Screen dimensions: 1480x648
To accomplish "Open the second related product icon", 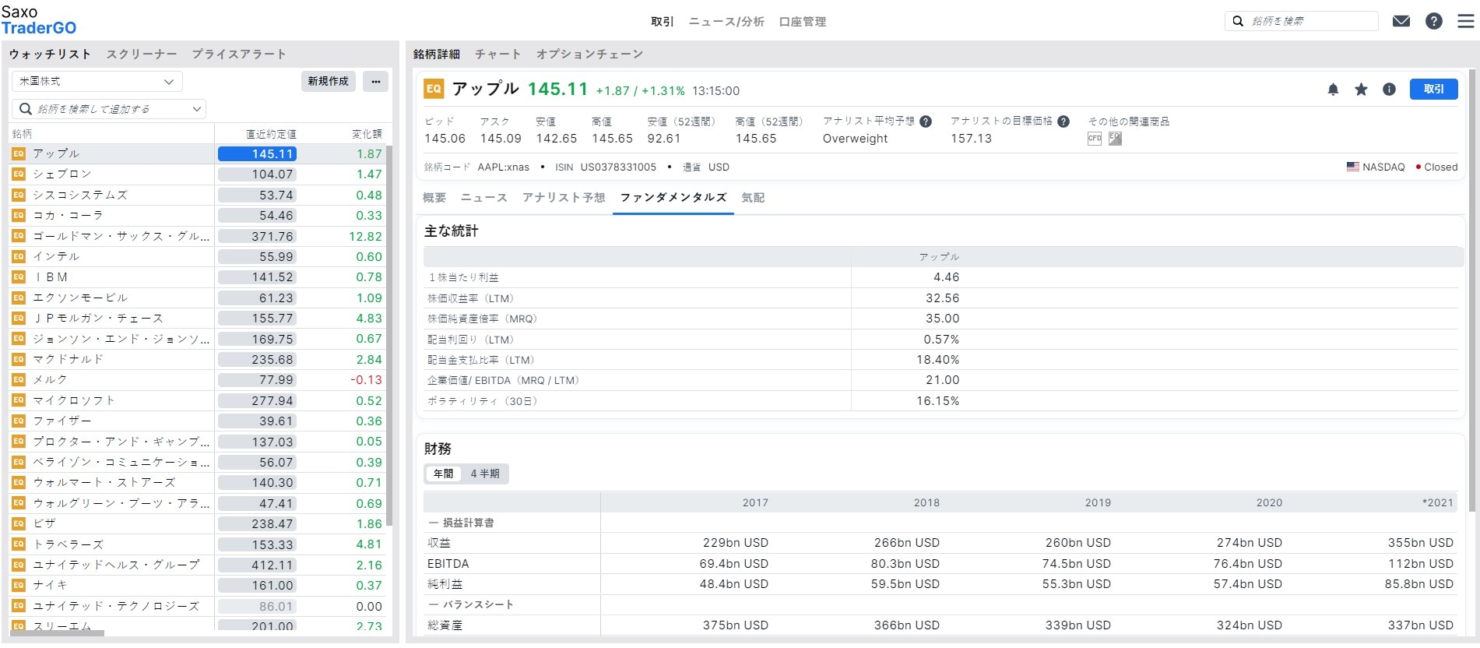I will 1116,139.
